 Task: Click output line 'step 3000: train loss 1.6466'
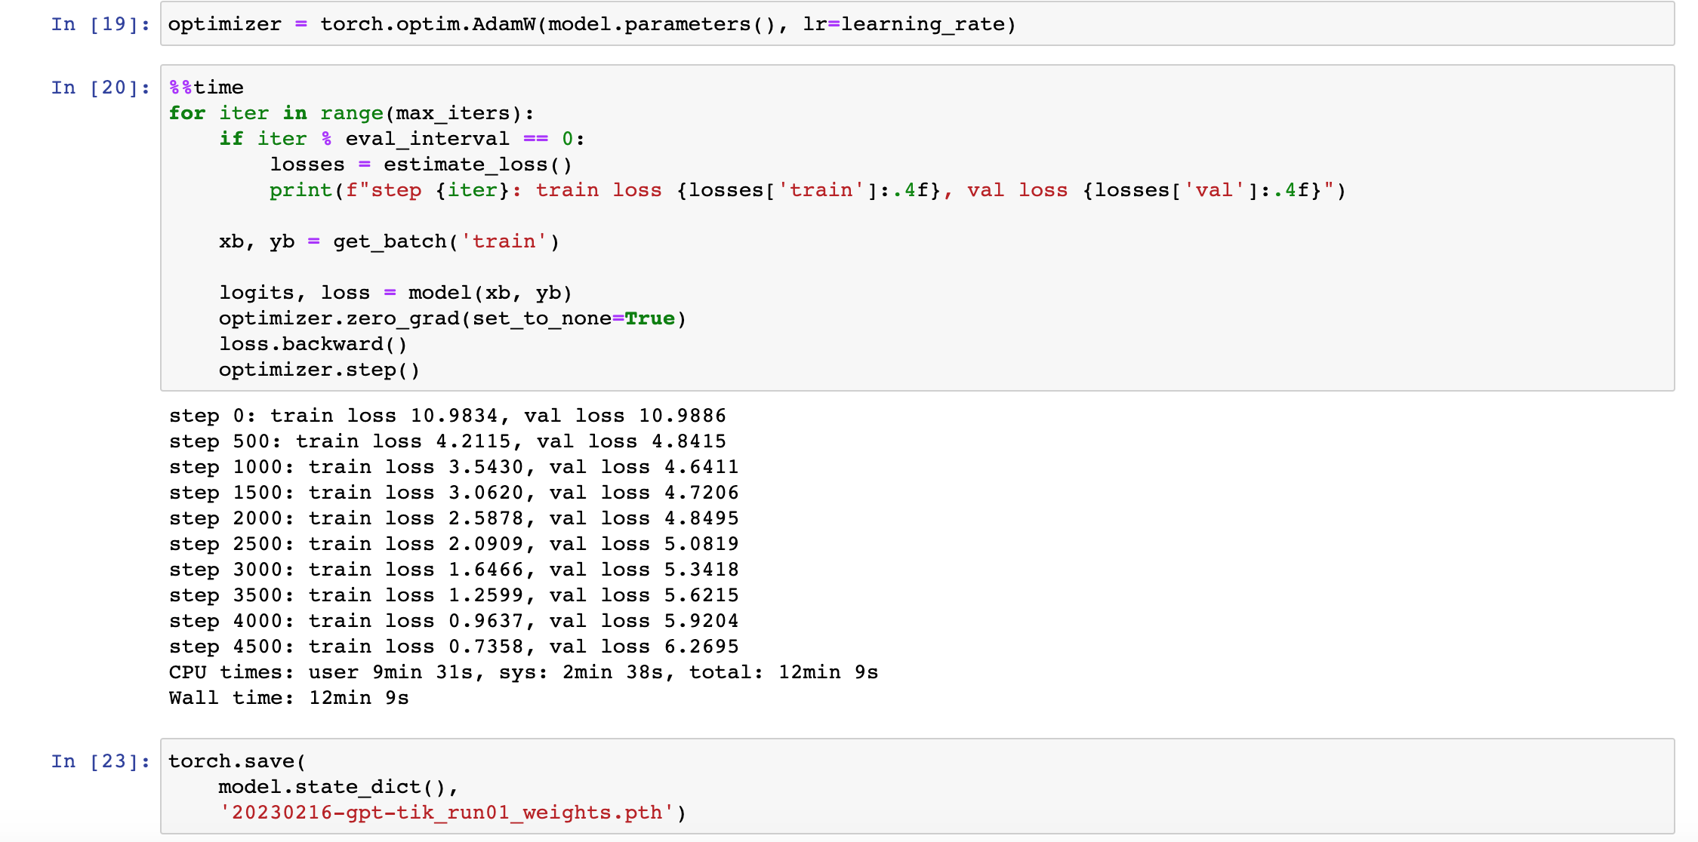click(454, 570)
